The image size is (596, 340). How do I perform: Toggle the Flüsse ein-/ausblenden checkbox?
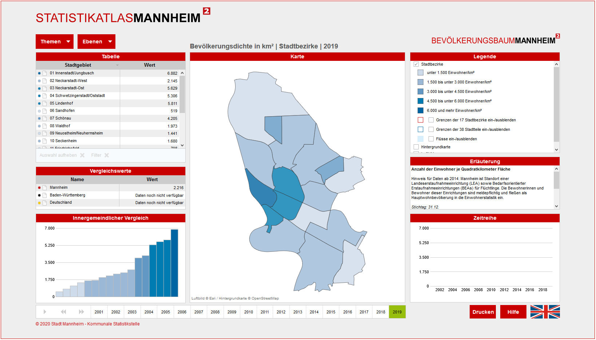(x=431, y=139)
